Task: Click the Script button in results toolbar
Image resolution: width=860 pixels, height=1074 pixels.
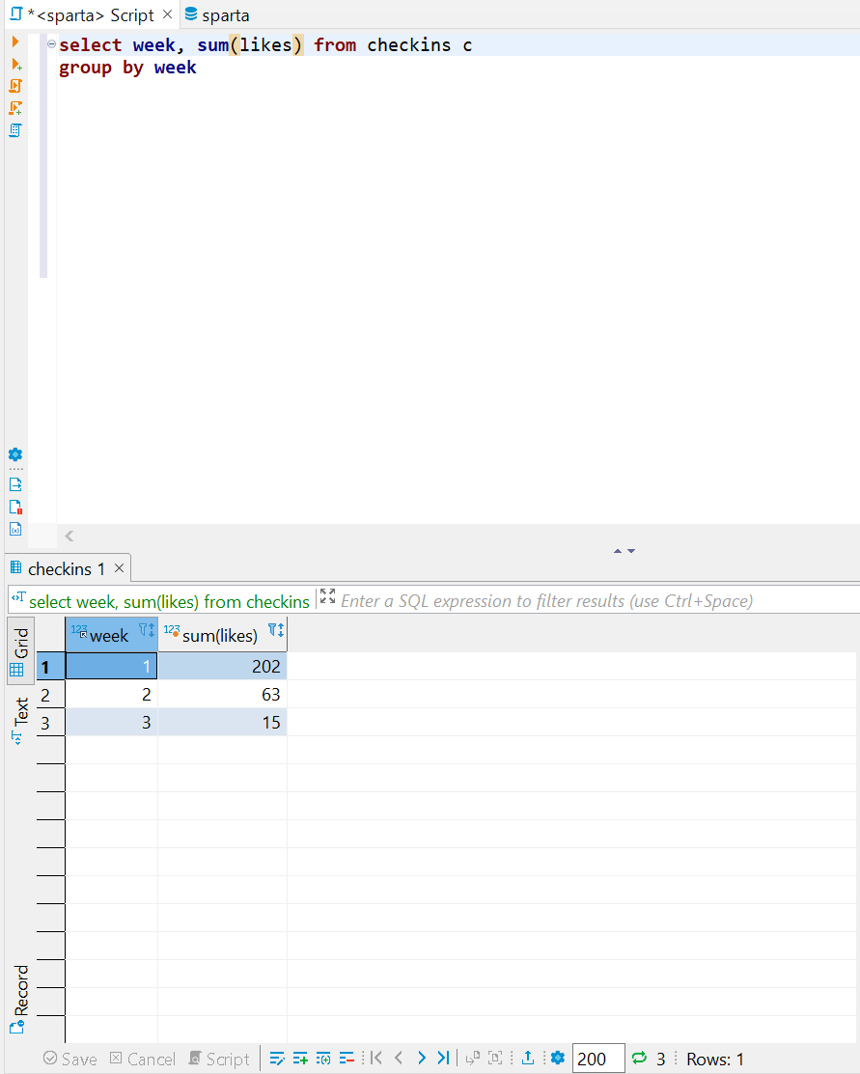Action: 219,1059
